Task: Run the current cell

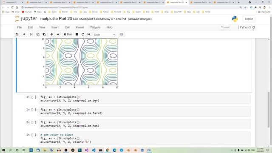Action: point(68,34)
